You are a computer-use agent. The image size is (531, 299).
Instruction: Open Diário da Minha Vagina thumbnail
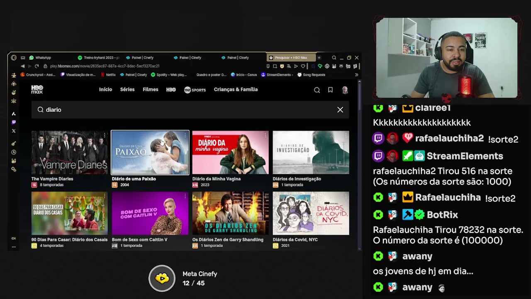tap(231, 152)
